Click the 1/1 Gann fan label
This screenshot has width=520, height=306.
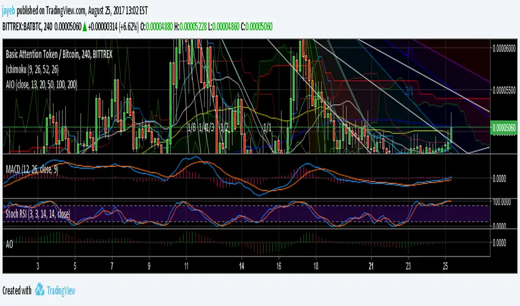tap(267, 128)
